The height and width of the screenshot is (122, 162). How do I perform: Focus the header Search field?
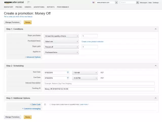tap(128, 3)
